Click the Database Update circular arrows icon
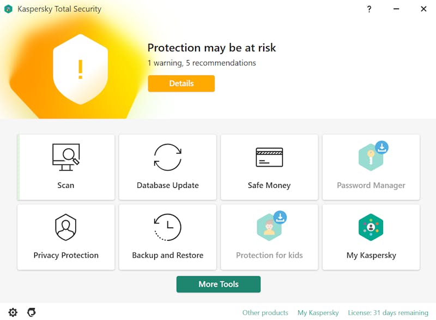Screen dimensions: 436x320 point(168,157)
